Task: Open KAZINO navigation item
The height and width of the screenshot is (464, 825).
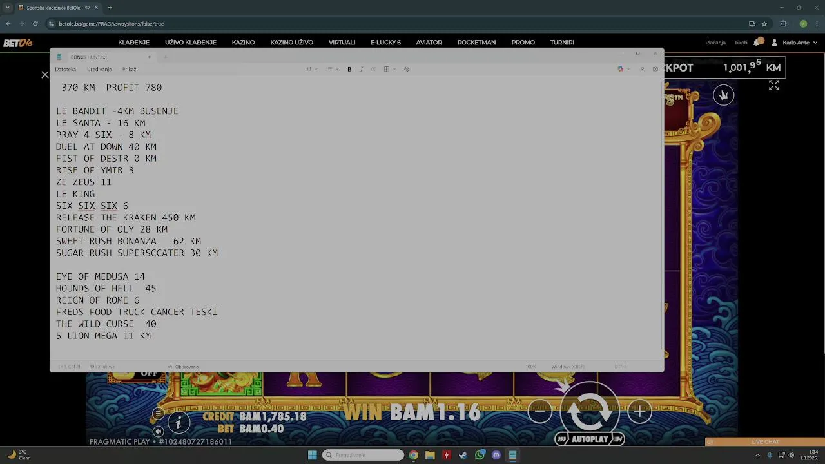Action: [243, 43]
